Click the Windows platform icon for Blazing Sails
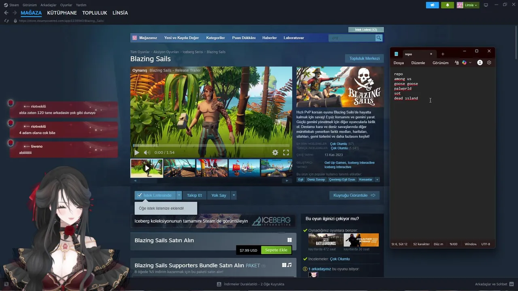Screen dimensions: 518x291 tap(289, 240)
